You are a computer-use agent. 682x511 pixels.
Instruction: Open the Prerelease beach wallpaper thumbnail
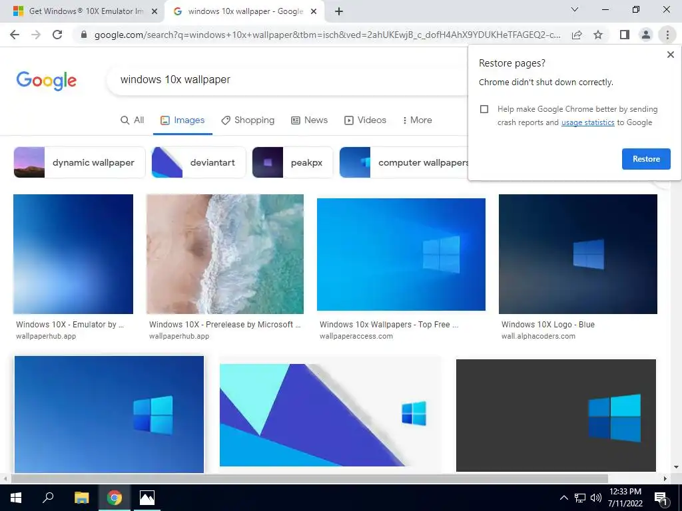(x=225, y=254)
